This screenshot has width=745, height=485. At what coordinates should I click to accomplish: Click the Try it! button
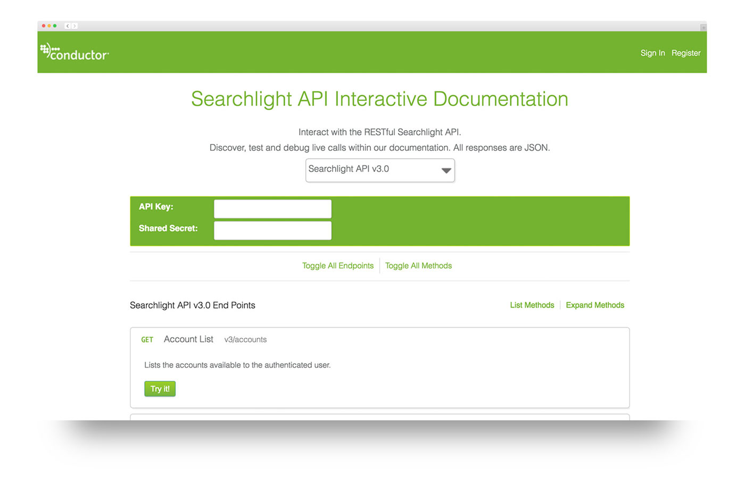(x=160, y=389)
